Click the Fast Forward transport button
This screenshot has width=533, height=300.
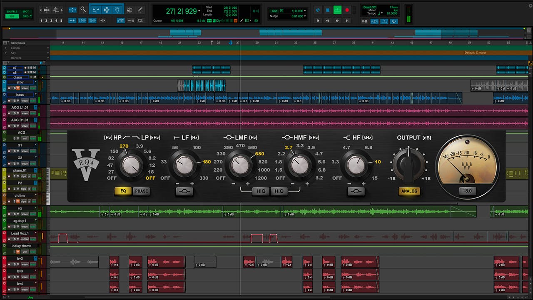pyautogui.click(x=337, y=20)
